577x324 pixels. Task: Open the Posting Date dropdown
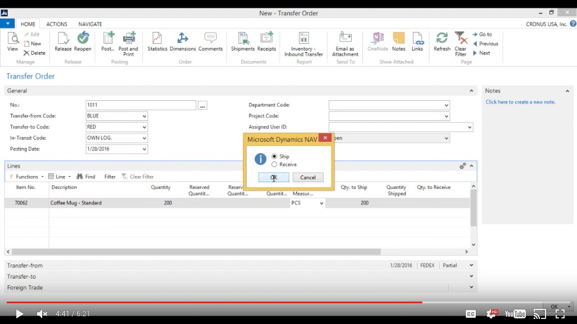144,149
